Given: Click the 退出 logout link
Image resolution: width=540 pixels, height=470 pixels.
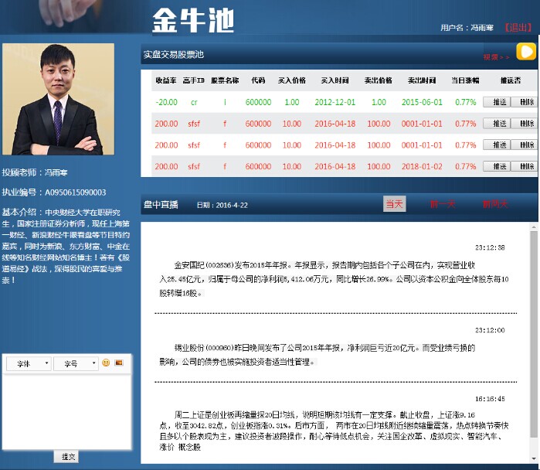Looking at the screenshot, I should pyautogui.click(x=518, y=28).
